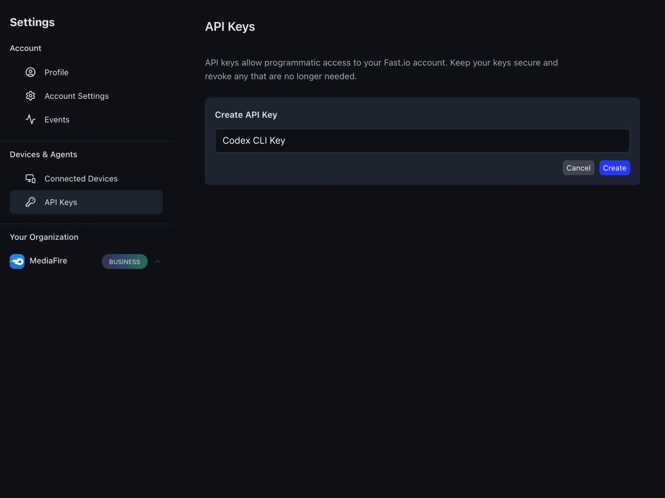The width and height of the screenshot is (665, 498).
Task: Click the MediaFire organization name
Action: point(48,261)
